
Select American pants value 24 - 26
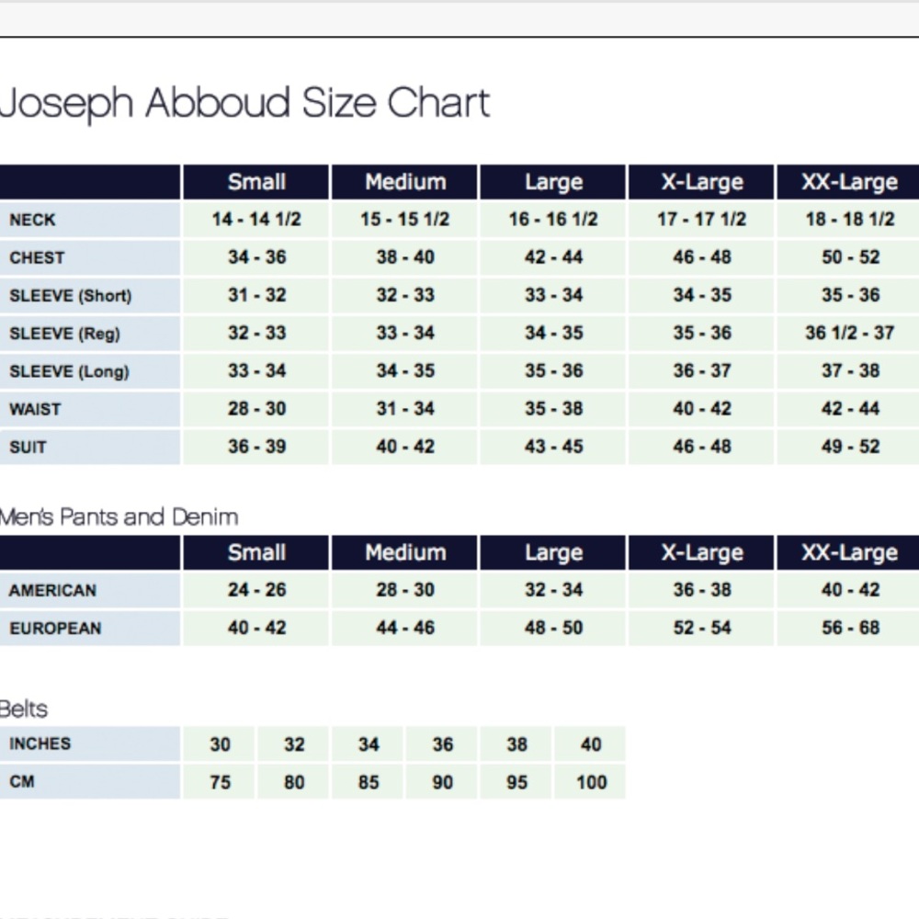pos(256,590)
